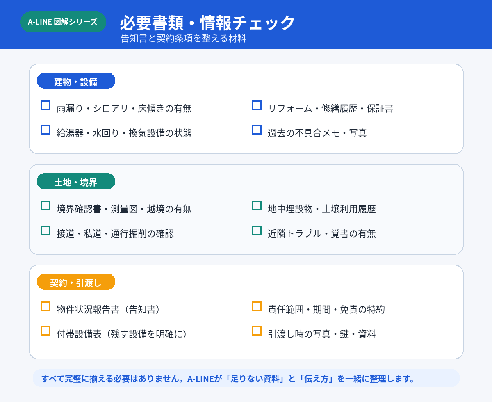Click the 必要書類・情報チェック title
Viewport: 492px width, 402px height.
207,23
